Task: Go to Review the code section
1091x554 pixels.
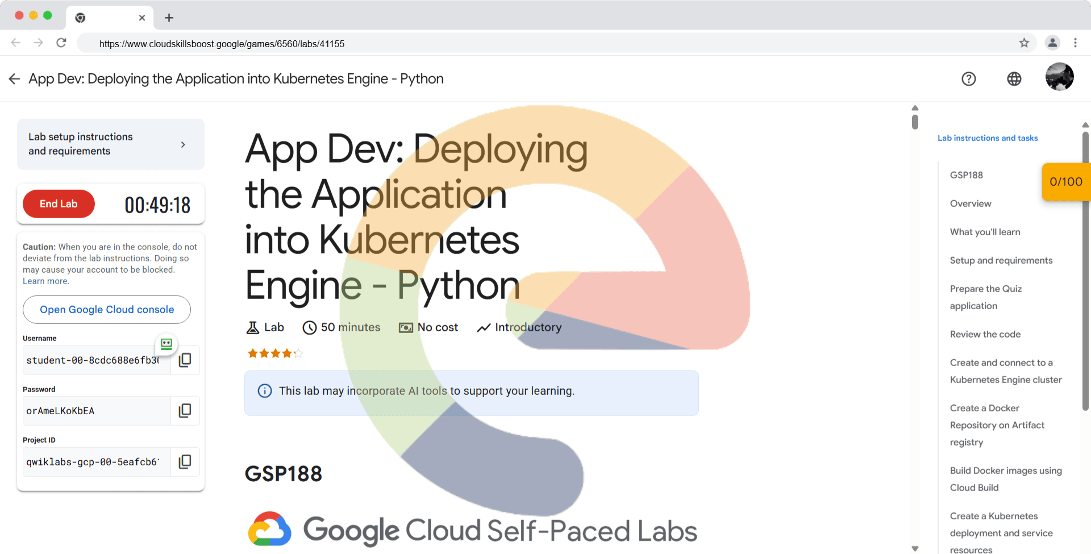Action: [x=985, y=334]
